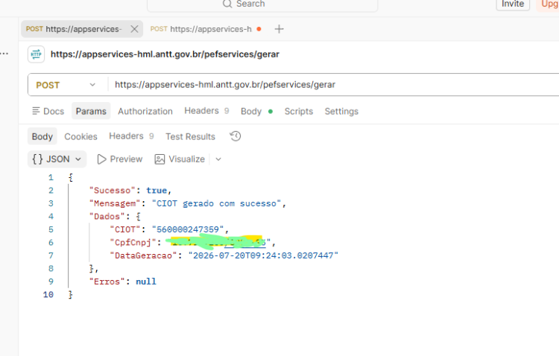Click the request URL input field

pyautogui.click(x=333, y=84)
